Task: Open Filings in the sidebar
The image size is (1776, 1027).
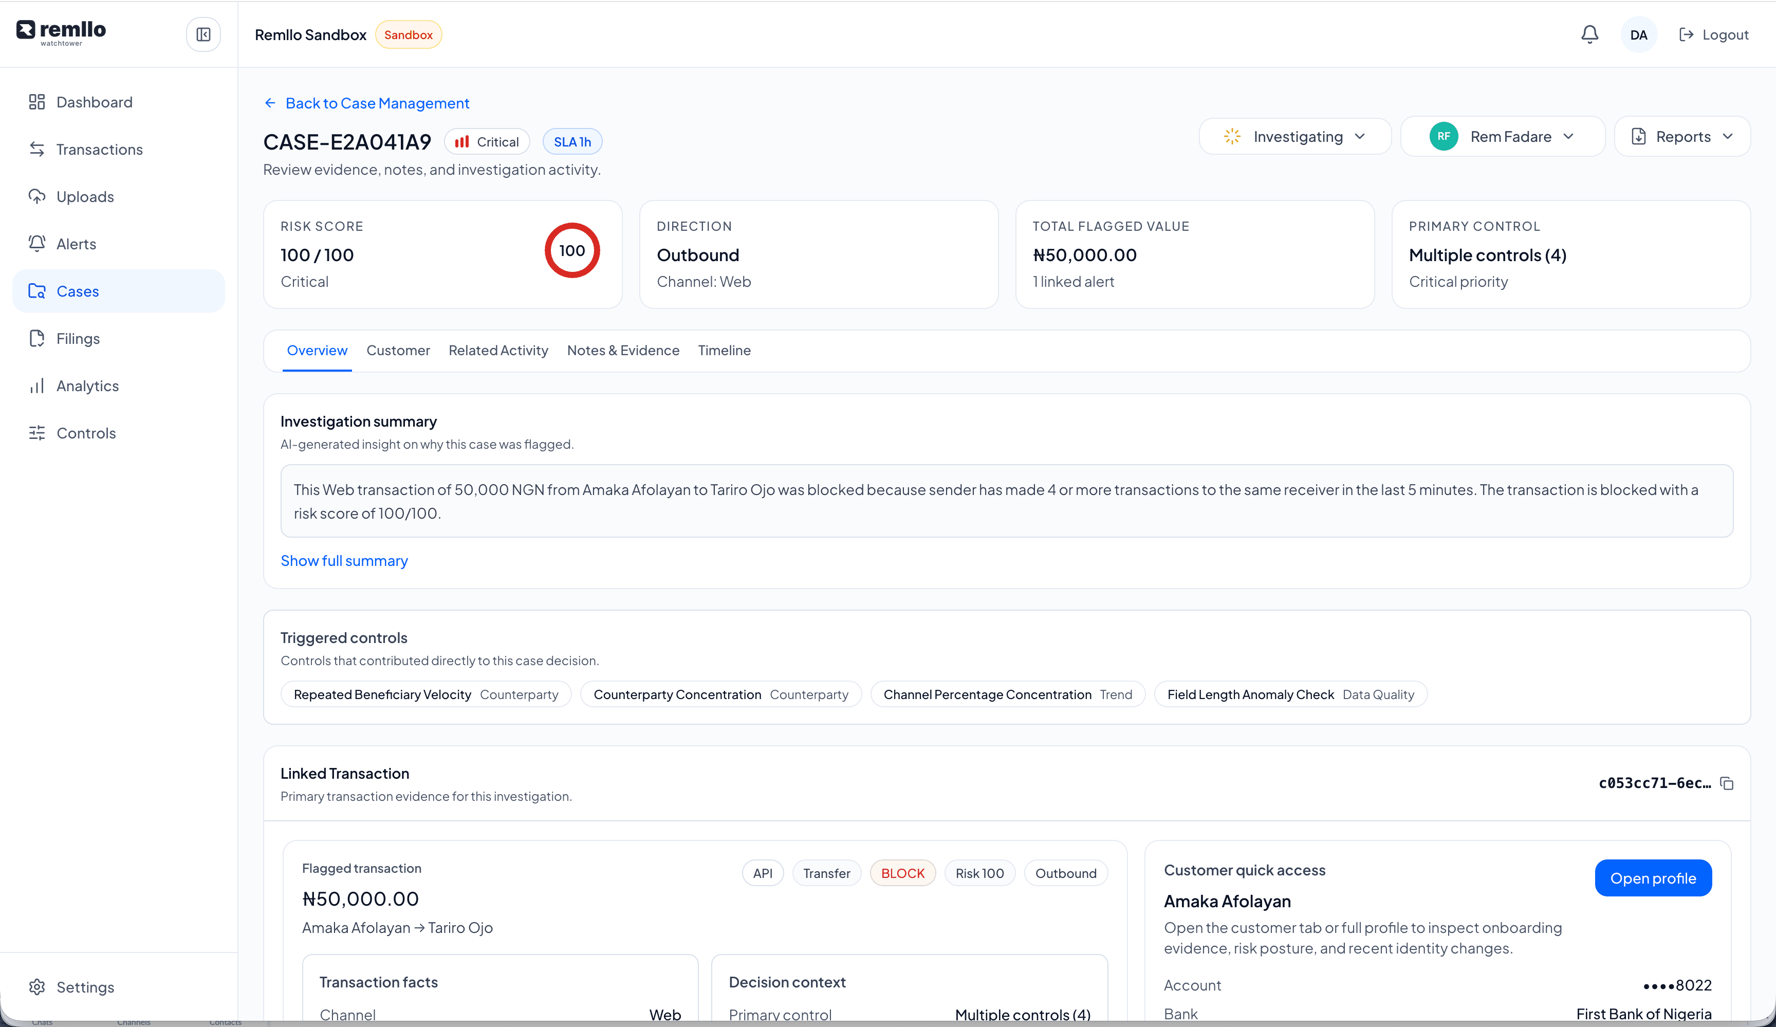Action: [118, 338]
